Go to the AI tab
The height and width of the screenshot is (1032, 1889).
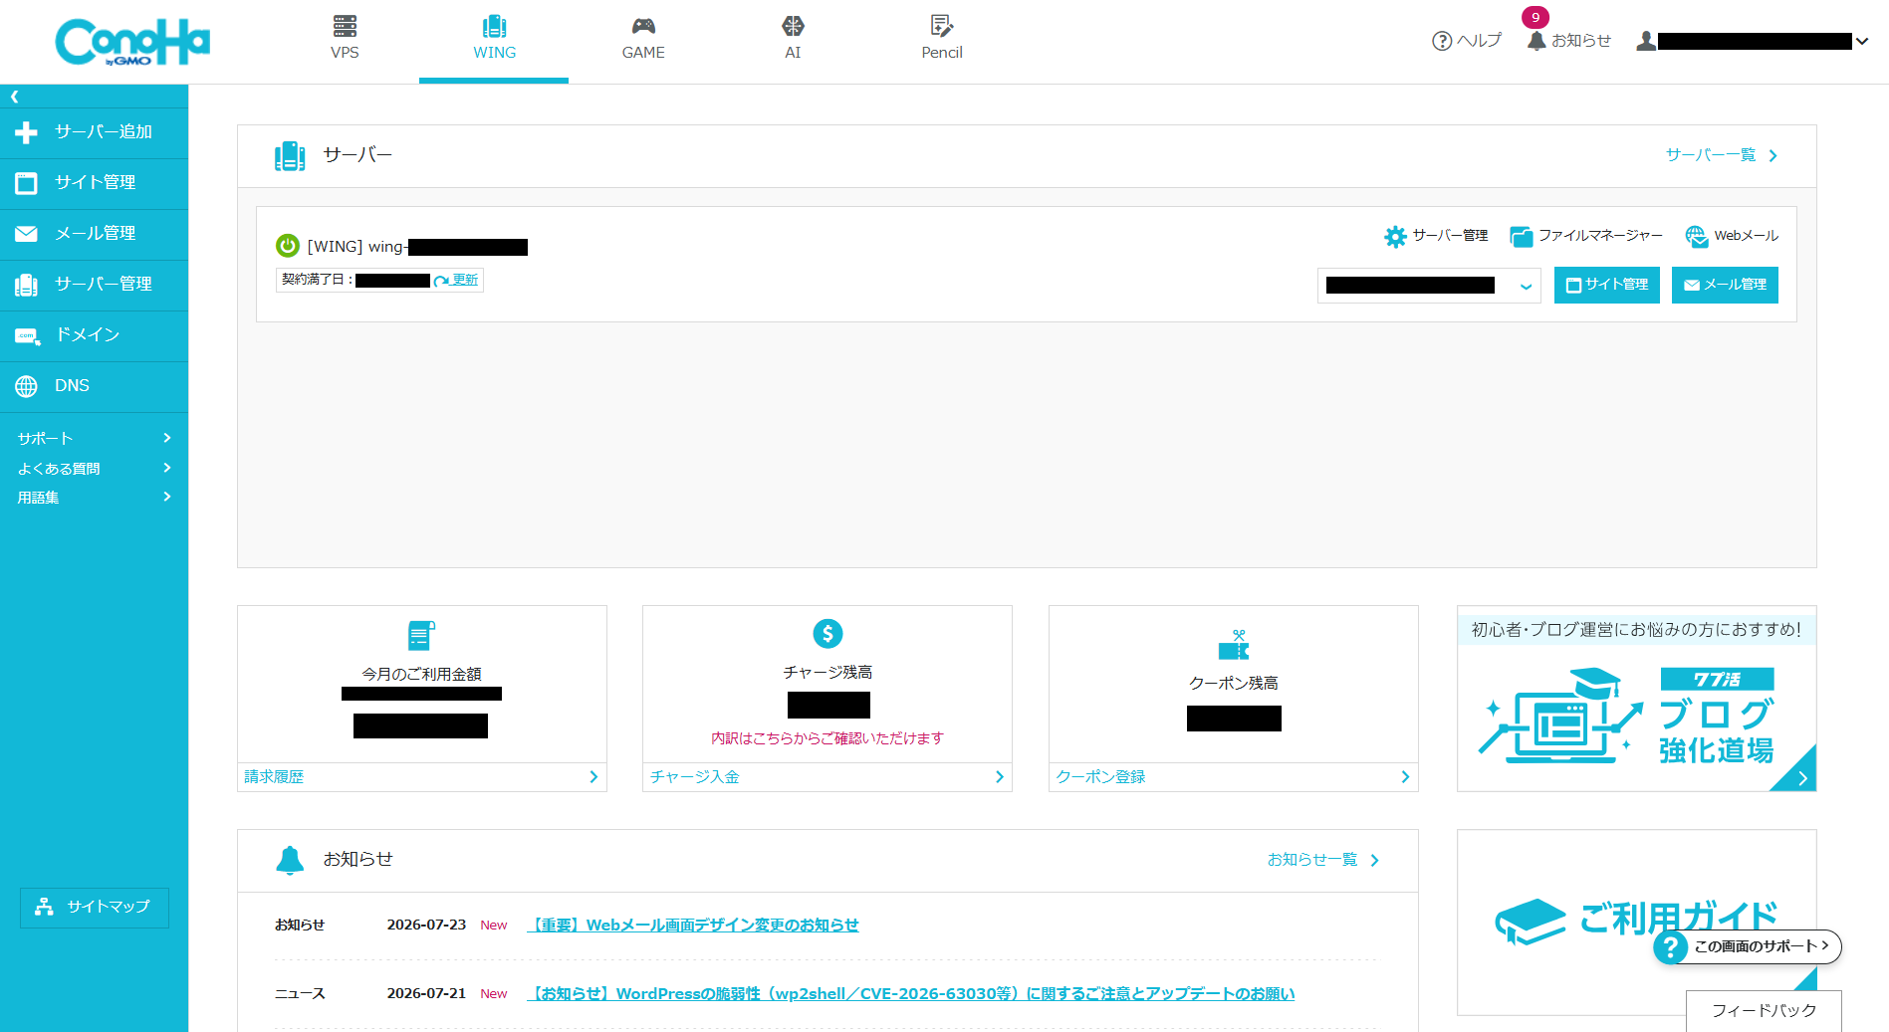[793, 39]
